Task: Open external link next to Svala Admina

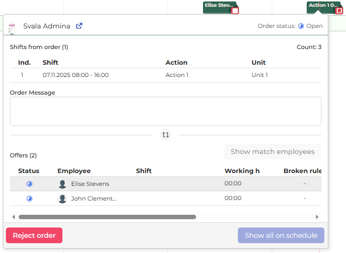Action: (x=79, y=26)
